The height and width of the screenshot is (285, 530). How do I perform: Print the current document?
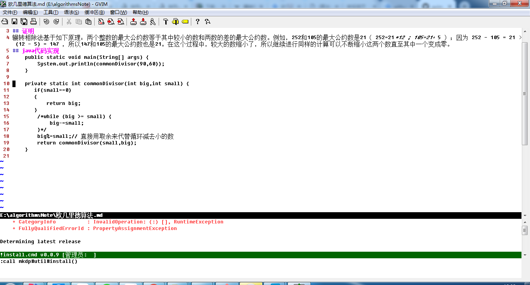point(33,22)
